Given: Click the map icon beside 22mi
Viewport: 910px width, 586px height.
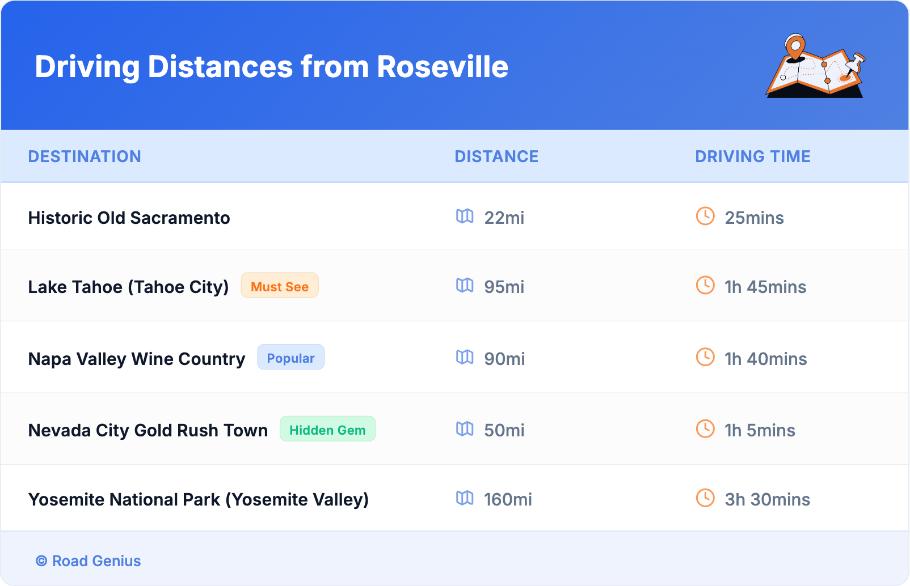Looking at the screenshot, I should tap(465, 216).
